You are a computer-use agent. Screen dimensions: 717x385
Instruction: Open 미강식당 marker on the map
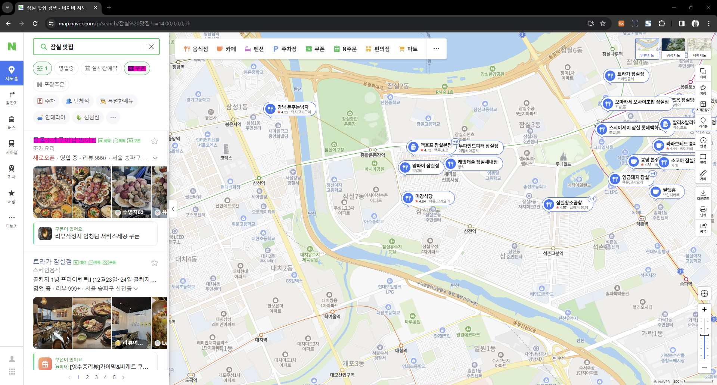coord(428,198)
